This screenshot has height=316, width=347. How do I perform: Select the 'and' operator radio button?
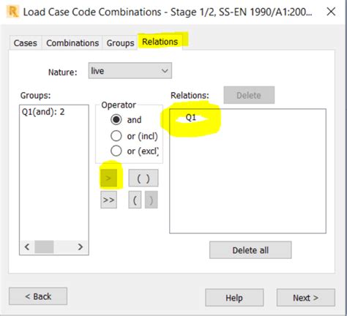pos(116,120)
